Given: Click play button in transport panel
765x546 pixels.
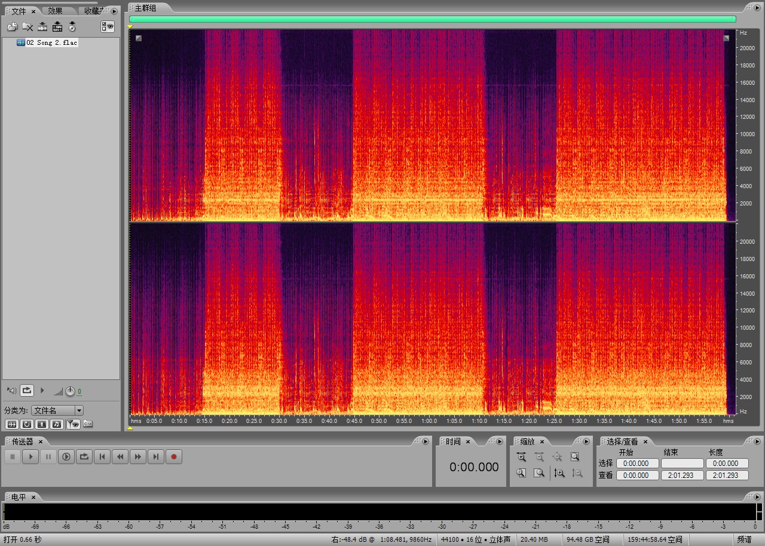Looking at the screenshot, I should click(x=30, y=457).
